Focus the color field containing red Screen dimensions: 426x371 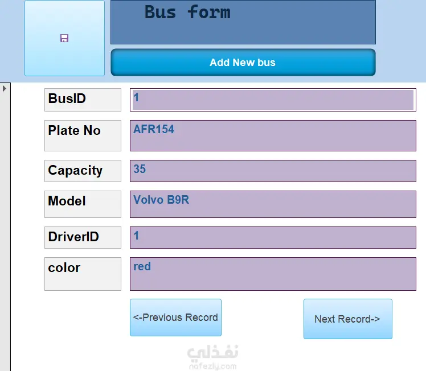pyautogui.click(x=273, y=274)
